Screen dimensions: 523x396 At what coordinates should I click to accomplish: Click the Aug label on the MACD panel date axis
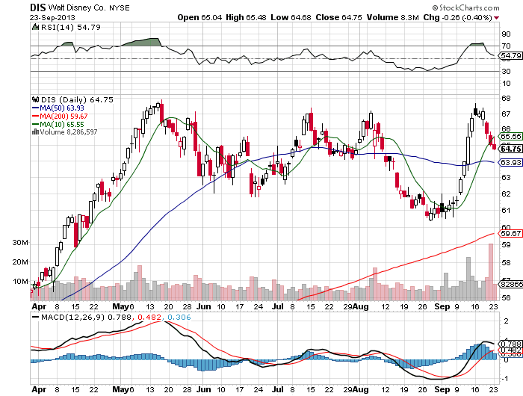[361, 389]
